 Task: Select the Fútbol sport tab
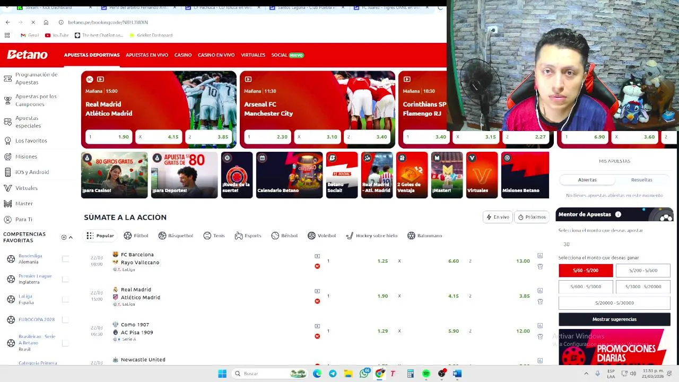click(x=136, y=236)
